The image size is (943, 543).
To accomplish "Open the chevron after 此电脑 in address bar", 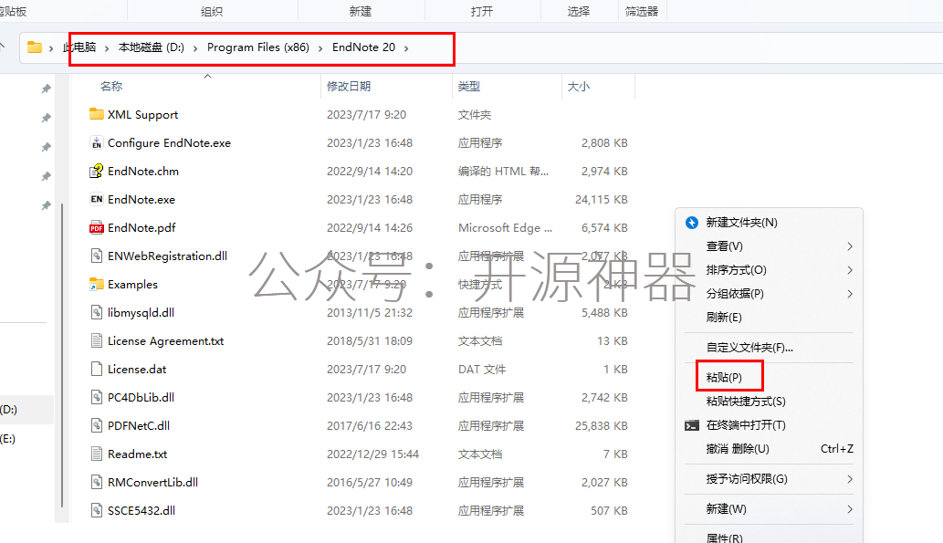I will coord(107,47).
